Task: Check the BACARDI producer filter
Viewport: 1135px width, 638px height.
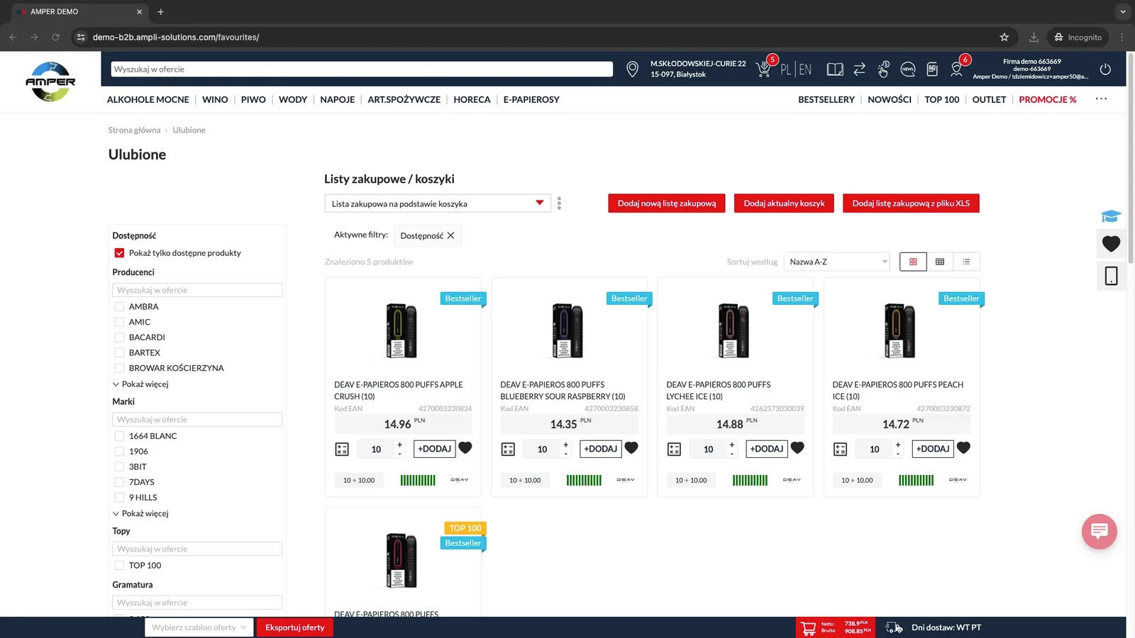Action: (x=119, y=337)
